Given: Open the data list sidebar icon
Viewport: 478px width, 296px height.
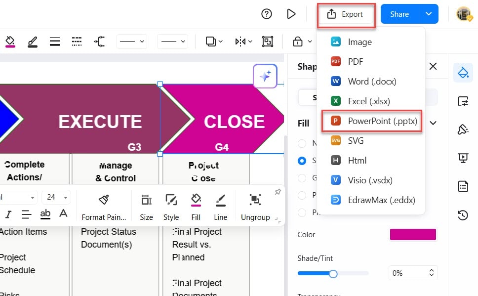Looking at the screenshot, I should click(x=463, y=186).
